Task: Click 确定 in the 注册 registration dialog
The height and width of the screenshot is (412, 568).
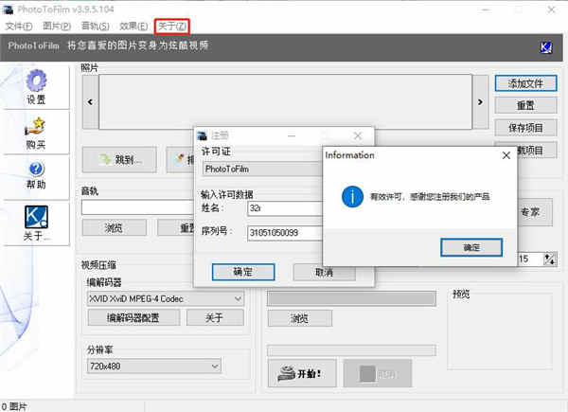Action: pyautogui.click(x=243, y=272)
